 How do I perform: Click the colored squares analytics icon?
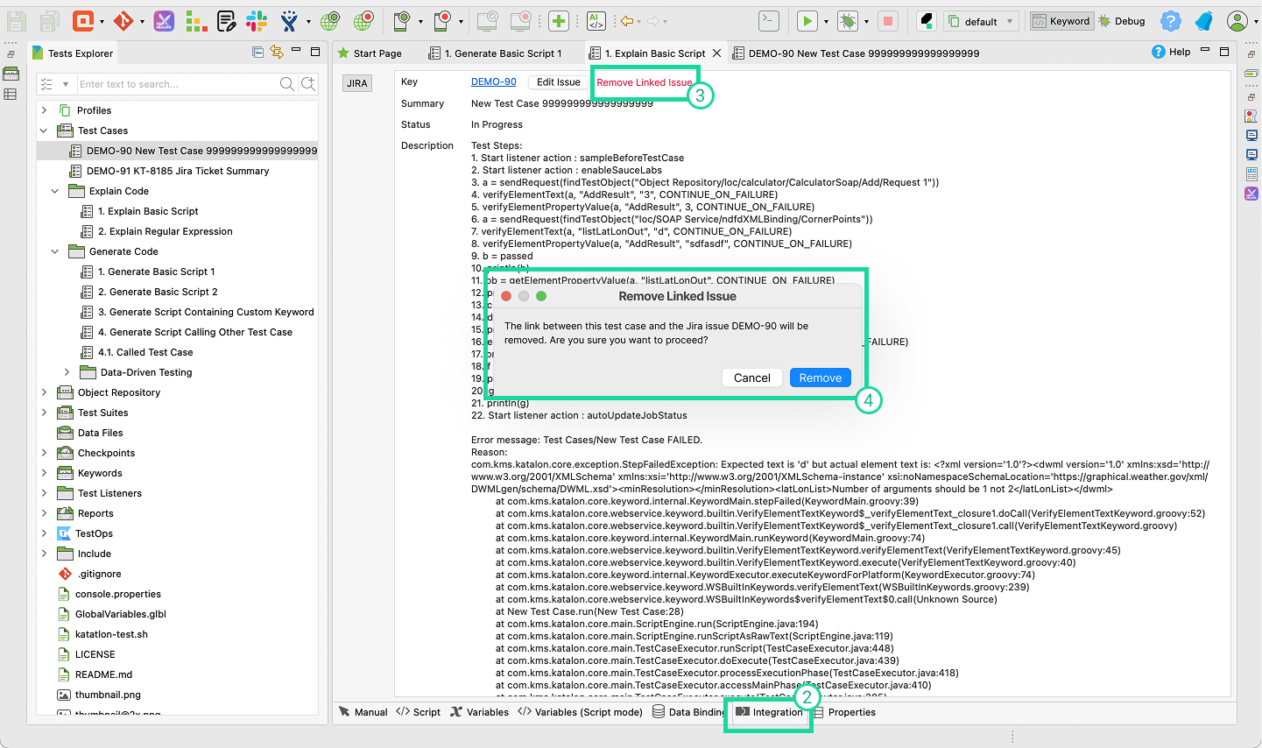(196, 21)
